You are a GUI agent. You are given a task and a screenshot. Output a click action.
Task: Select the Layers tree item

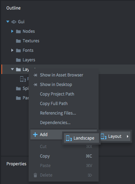point(29,60)
